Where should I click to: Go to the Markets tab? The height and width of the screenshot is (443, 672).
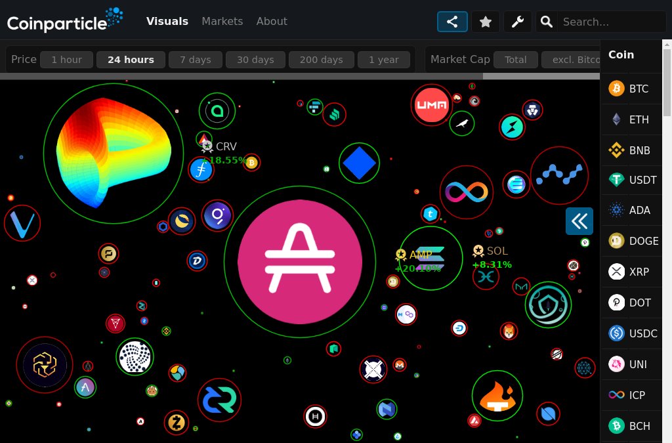tap(222, 21)
